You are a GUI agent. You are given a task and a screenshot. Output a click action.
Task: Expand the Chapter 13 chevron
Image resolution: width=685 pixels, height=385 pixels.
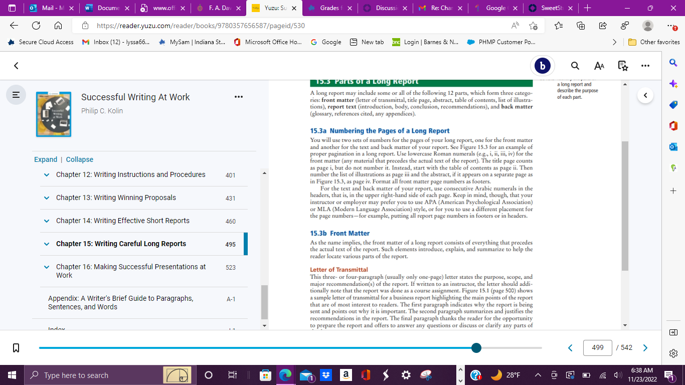[x=47, y=198]
